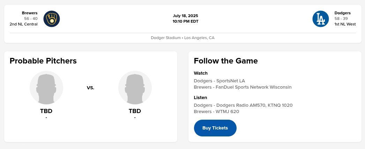This screenshot has height=149, width=365.
Task: Click the right probable pitcher silhouette
Action: [x=135, y=88]
